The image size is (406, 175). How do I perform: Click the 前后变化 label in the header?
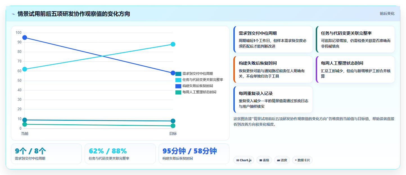[x=387, y=13]
